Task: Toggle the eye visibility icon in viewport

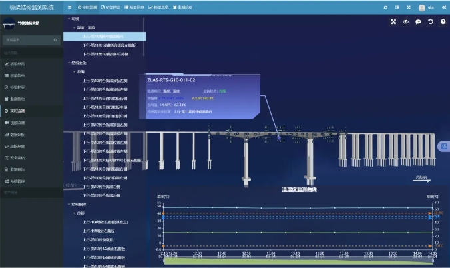Action: (405, 21)
